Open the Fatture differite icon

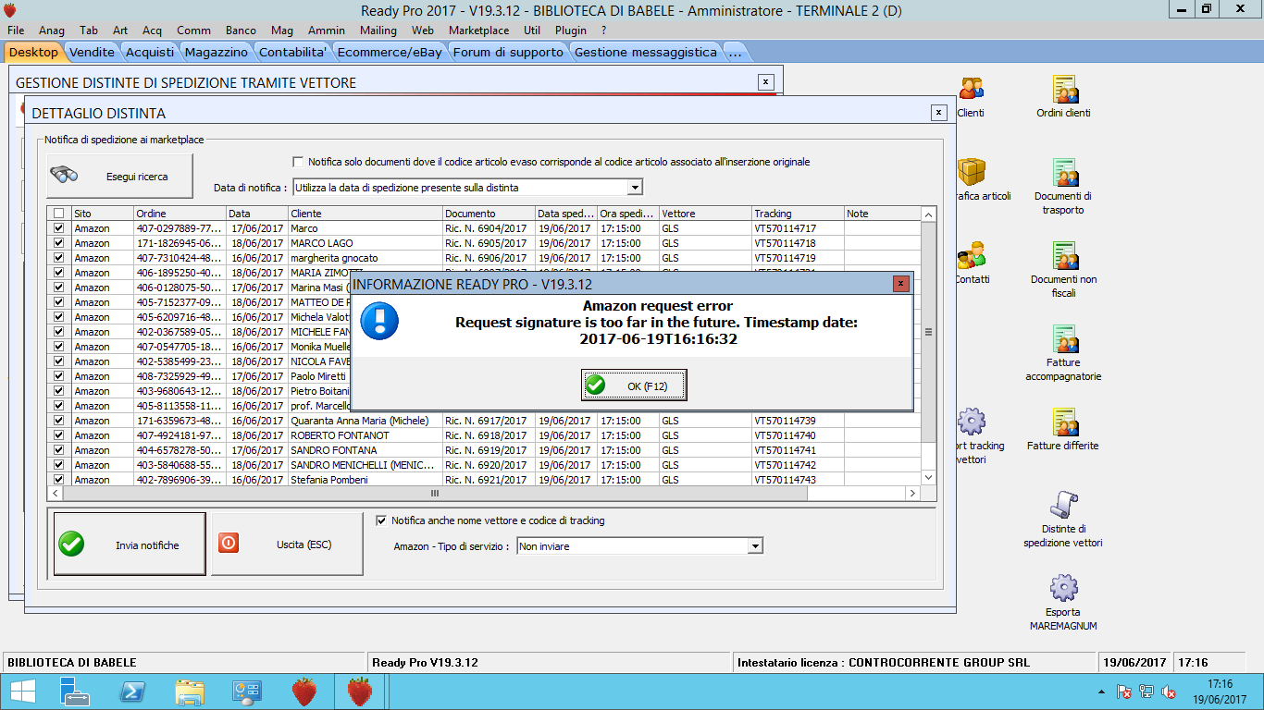1064,422
